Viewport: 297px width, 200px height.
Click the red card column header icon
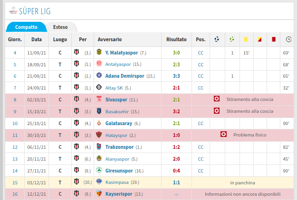tap(274, 39)
